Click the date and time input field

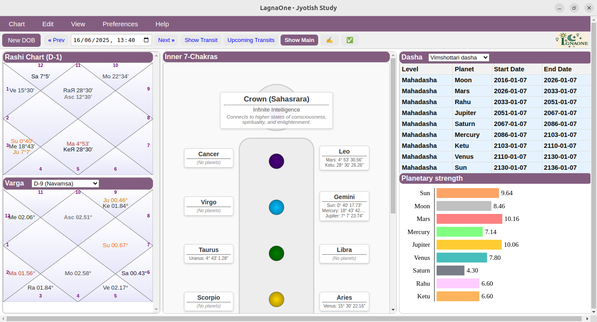coord(111,40)
